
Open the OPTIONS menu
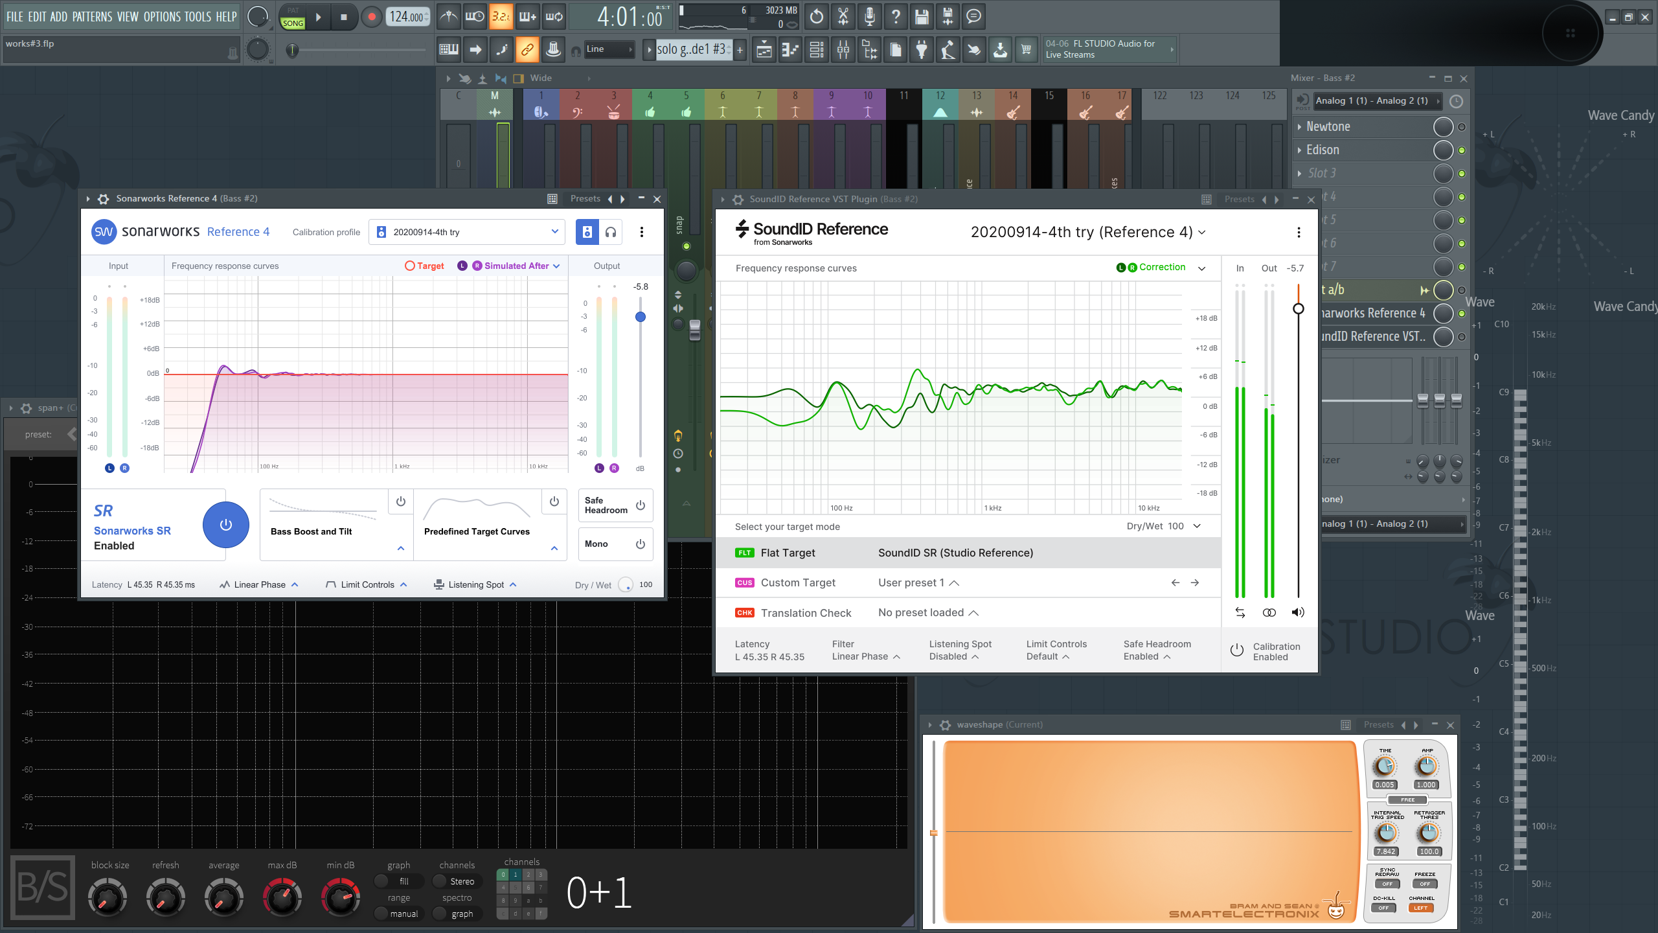pos(162,17)
